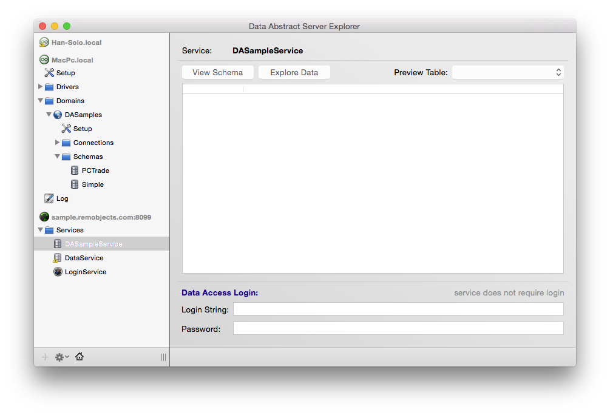610x415 pixels.
Task: Click the preview table header row
Action: 373,89
